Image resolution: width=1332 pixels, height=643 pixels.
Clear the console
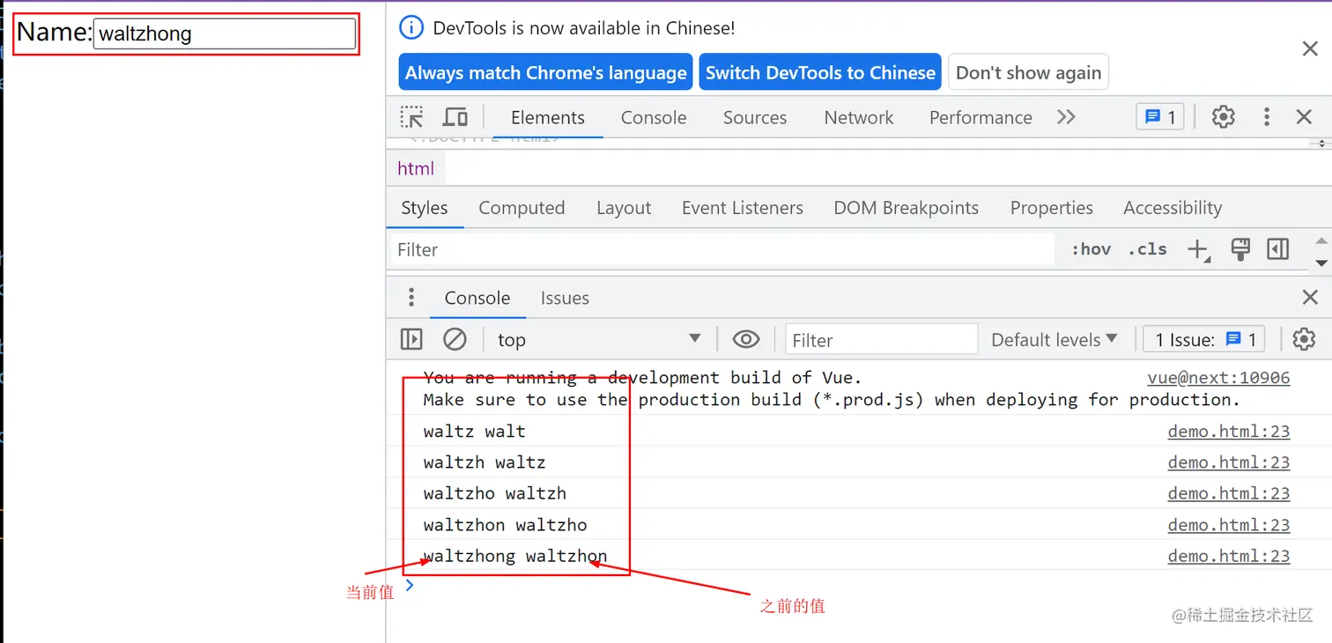pos(455,339)
